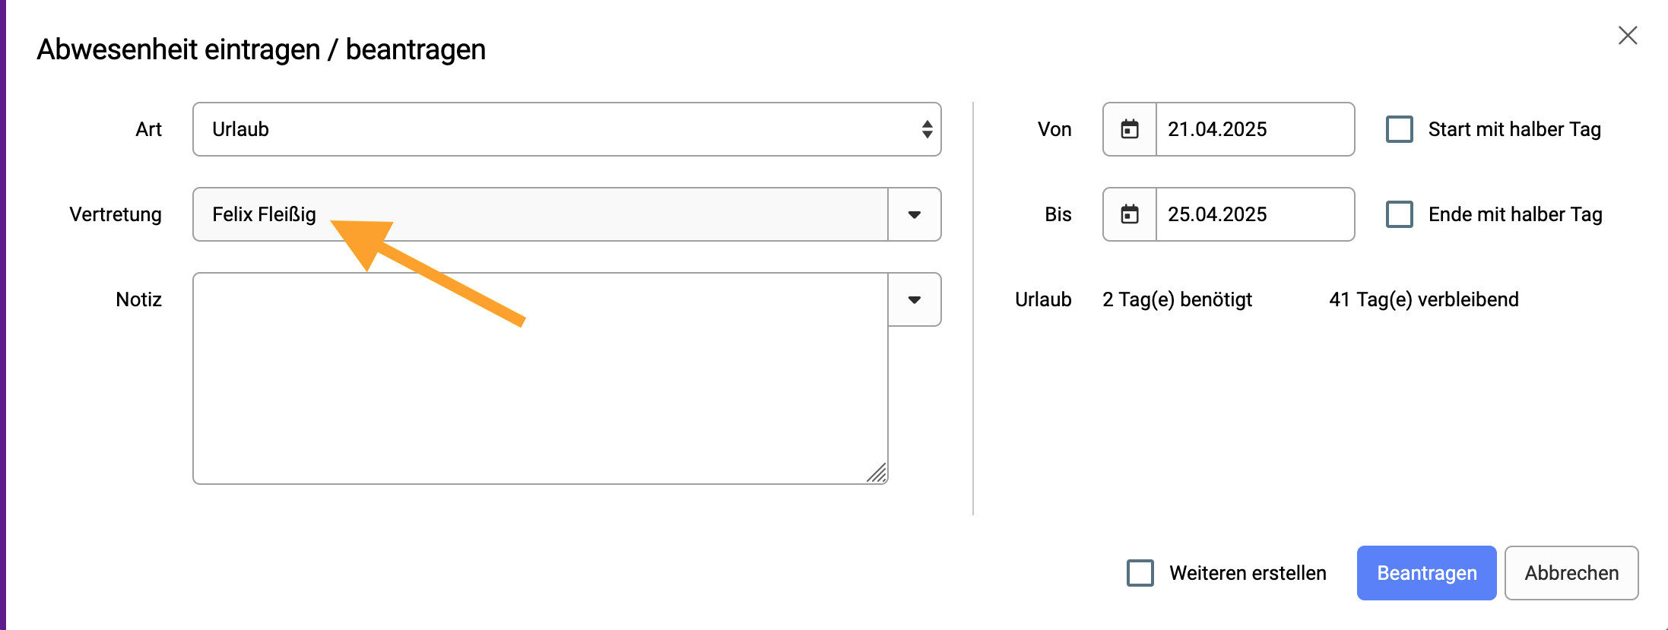Select the Vertretung field containing Felix Fleißig
Image resolution: width=1668 pixels, height=630 pixels.
coord(541,214)
